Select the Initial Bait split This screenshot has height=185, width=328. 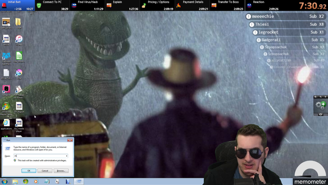(x=17, y=6)
